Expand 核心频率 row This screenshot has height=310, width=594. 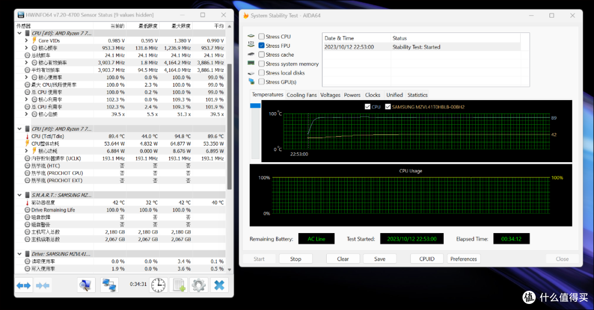[26, 48]
